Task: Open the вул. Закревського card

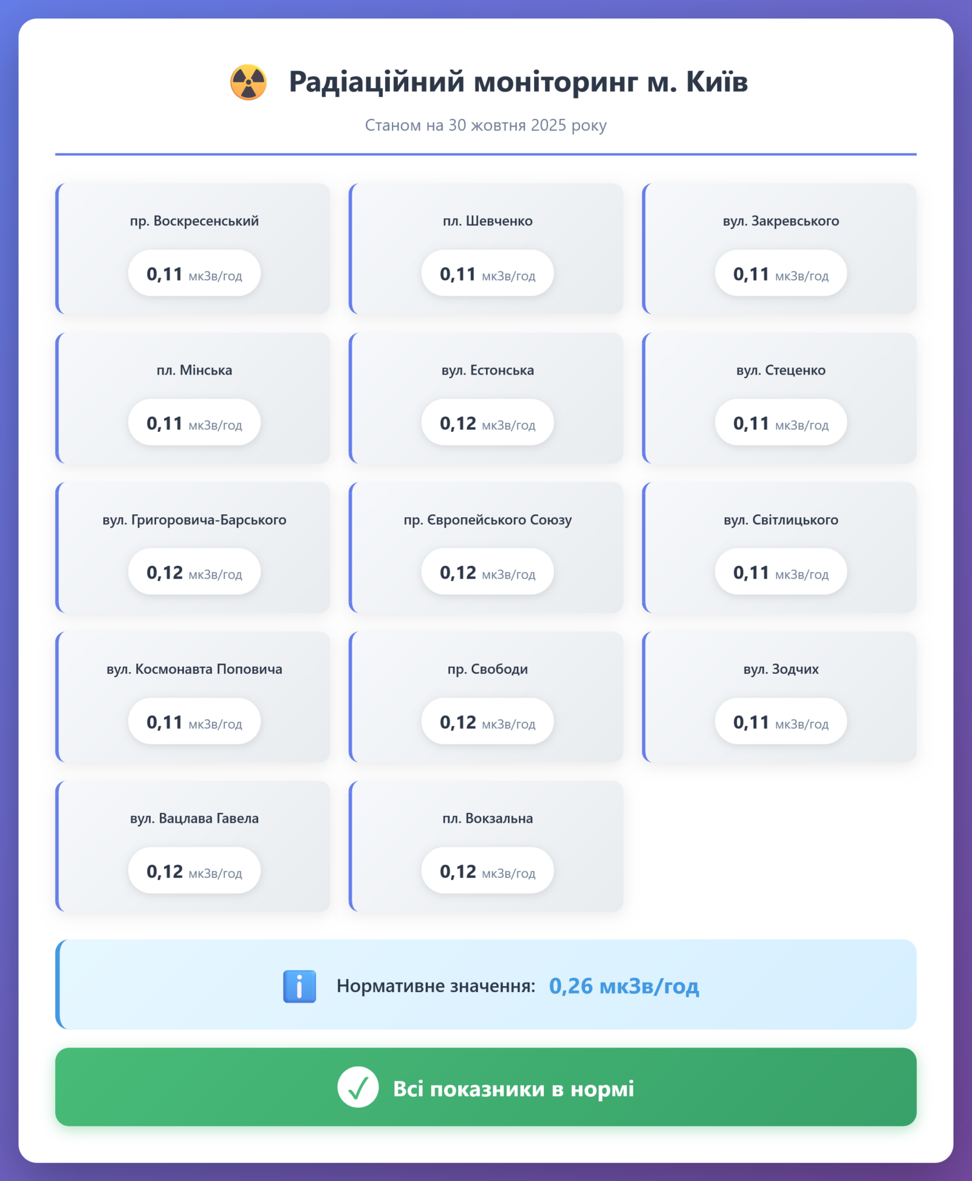Action: coord(779,248)
